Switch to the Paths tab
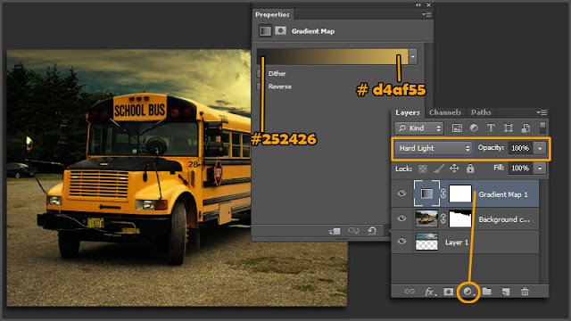This screenshot has width=571, height=321. click(481, 112)
